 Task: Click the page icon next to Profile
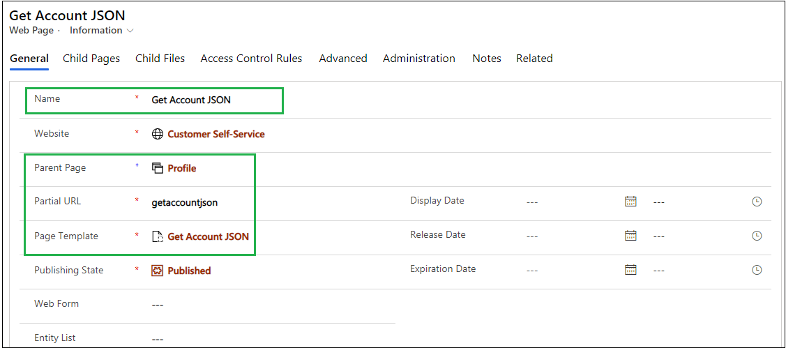158,168
